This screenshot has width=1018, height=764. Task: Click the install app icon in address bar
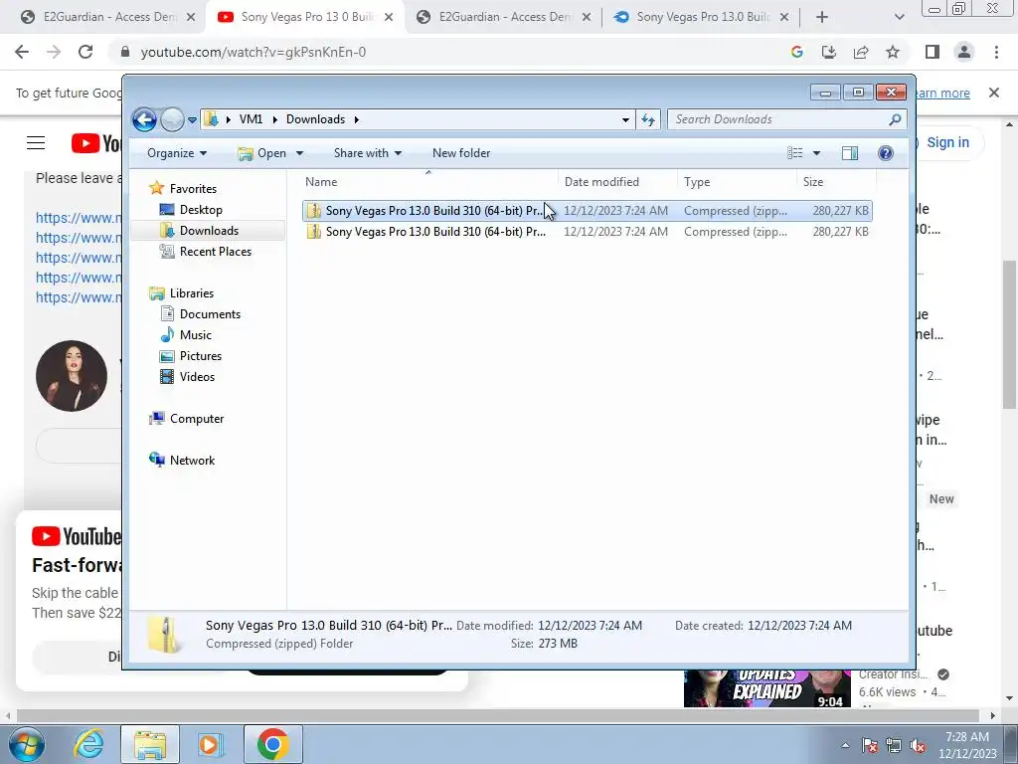pyautogui.click(x=829, y=52)
